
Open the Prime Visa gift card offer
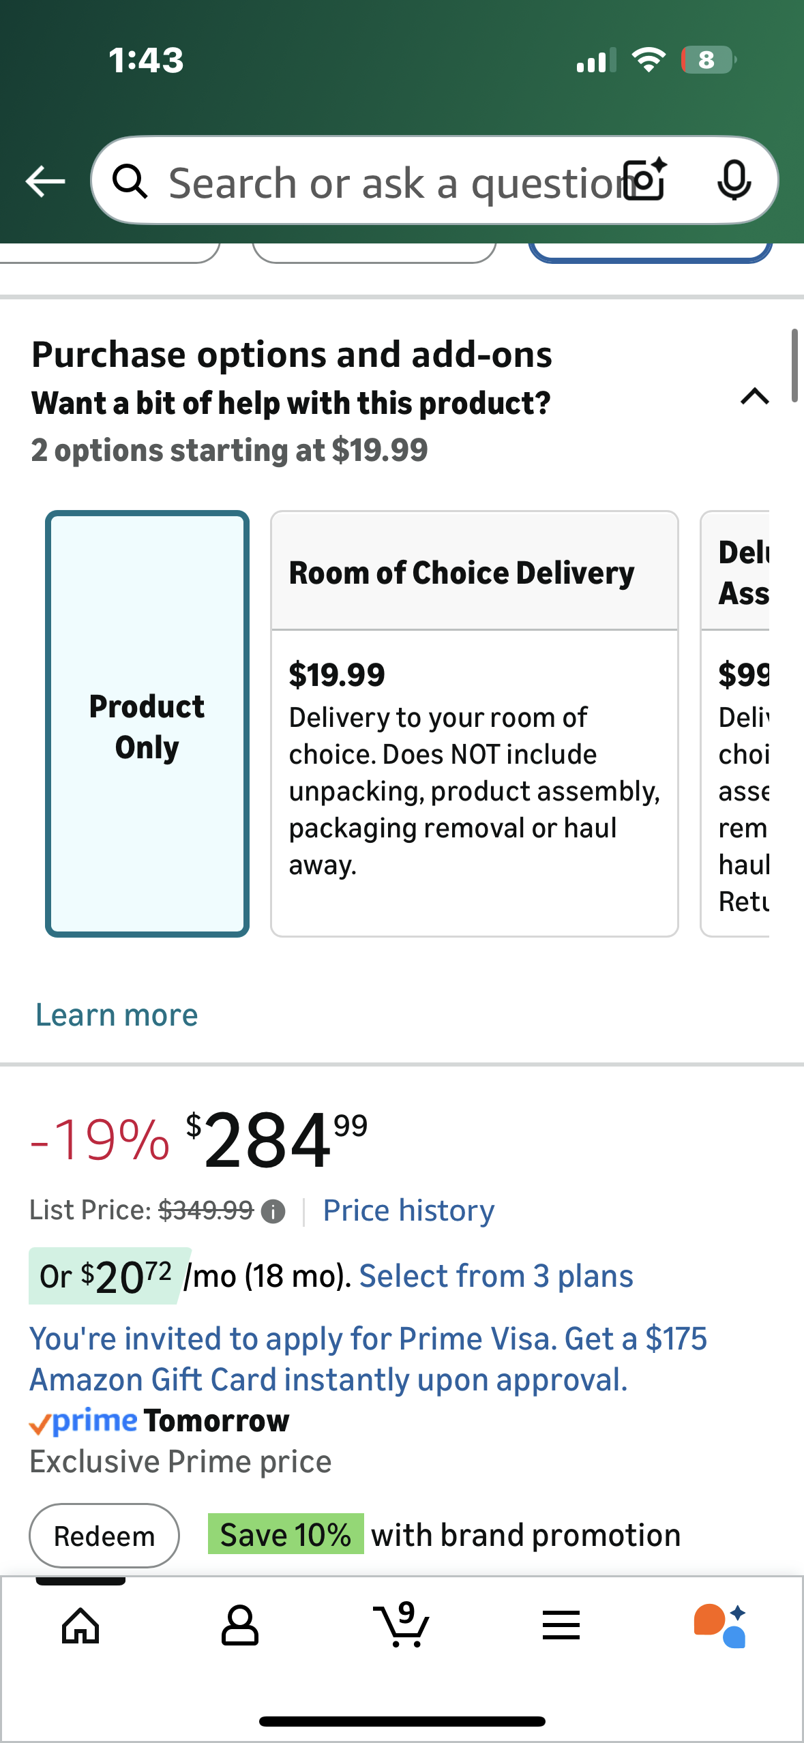point(368,1359)
